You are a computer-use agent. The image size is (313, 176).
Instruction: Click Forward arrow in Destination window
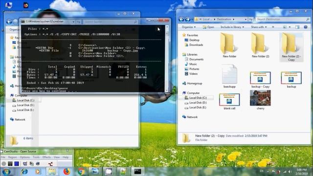188,19
